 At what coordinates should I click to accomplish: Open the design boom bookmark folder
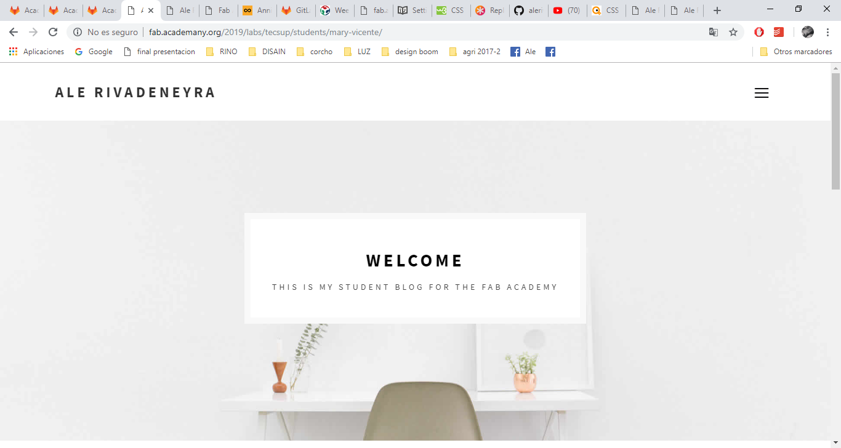point(409,52)
